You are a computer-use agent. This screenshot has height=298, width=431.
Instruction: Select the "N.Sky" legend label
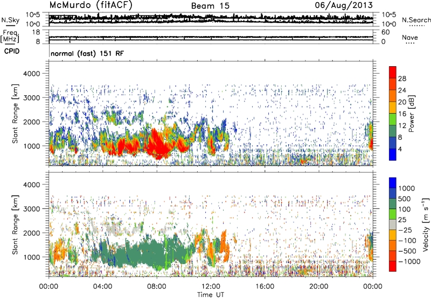[x=10, y=20]
